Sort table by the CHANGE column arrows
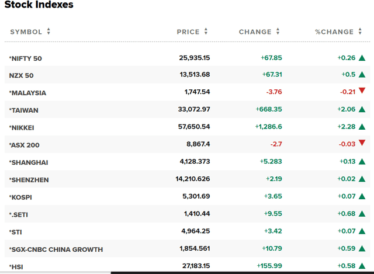The width and height of the screenshot is (374, 274). pyautogui.click(x=278, y=31)
